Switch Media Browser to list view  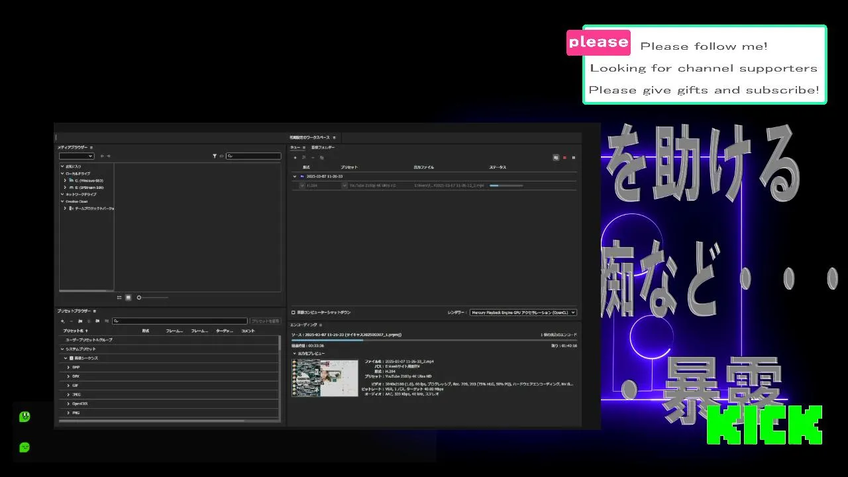(119, 297)
